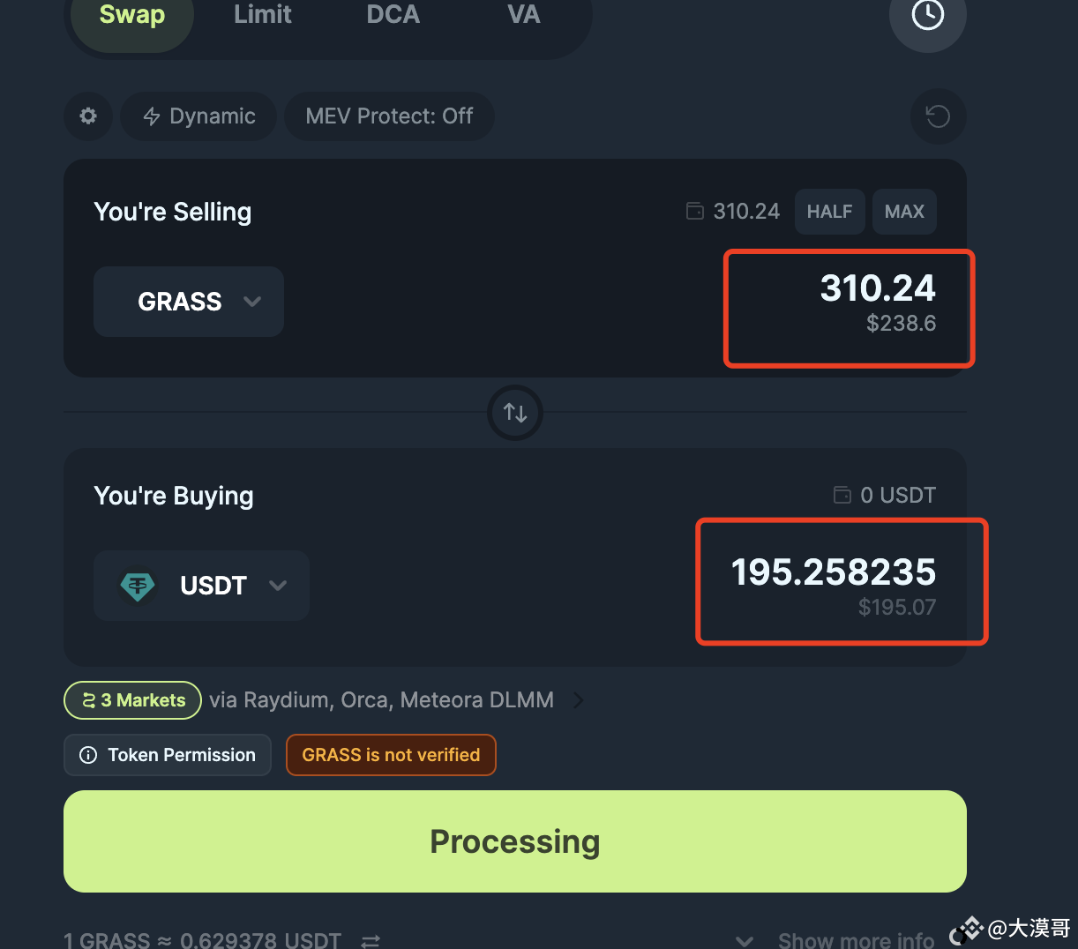Switch to the Limit tab
The height and width of the screenshot is (949, 1078).
pos(262,14)
